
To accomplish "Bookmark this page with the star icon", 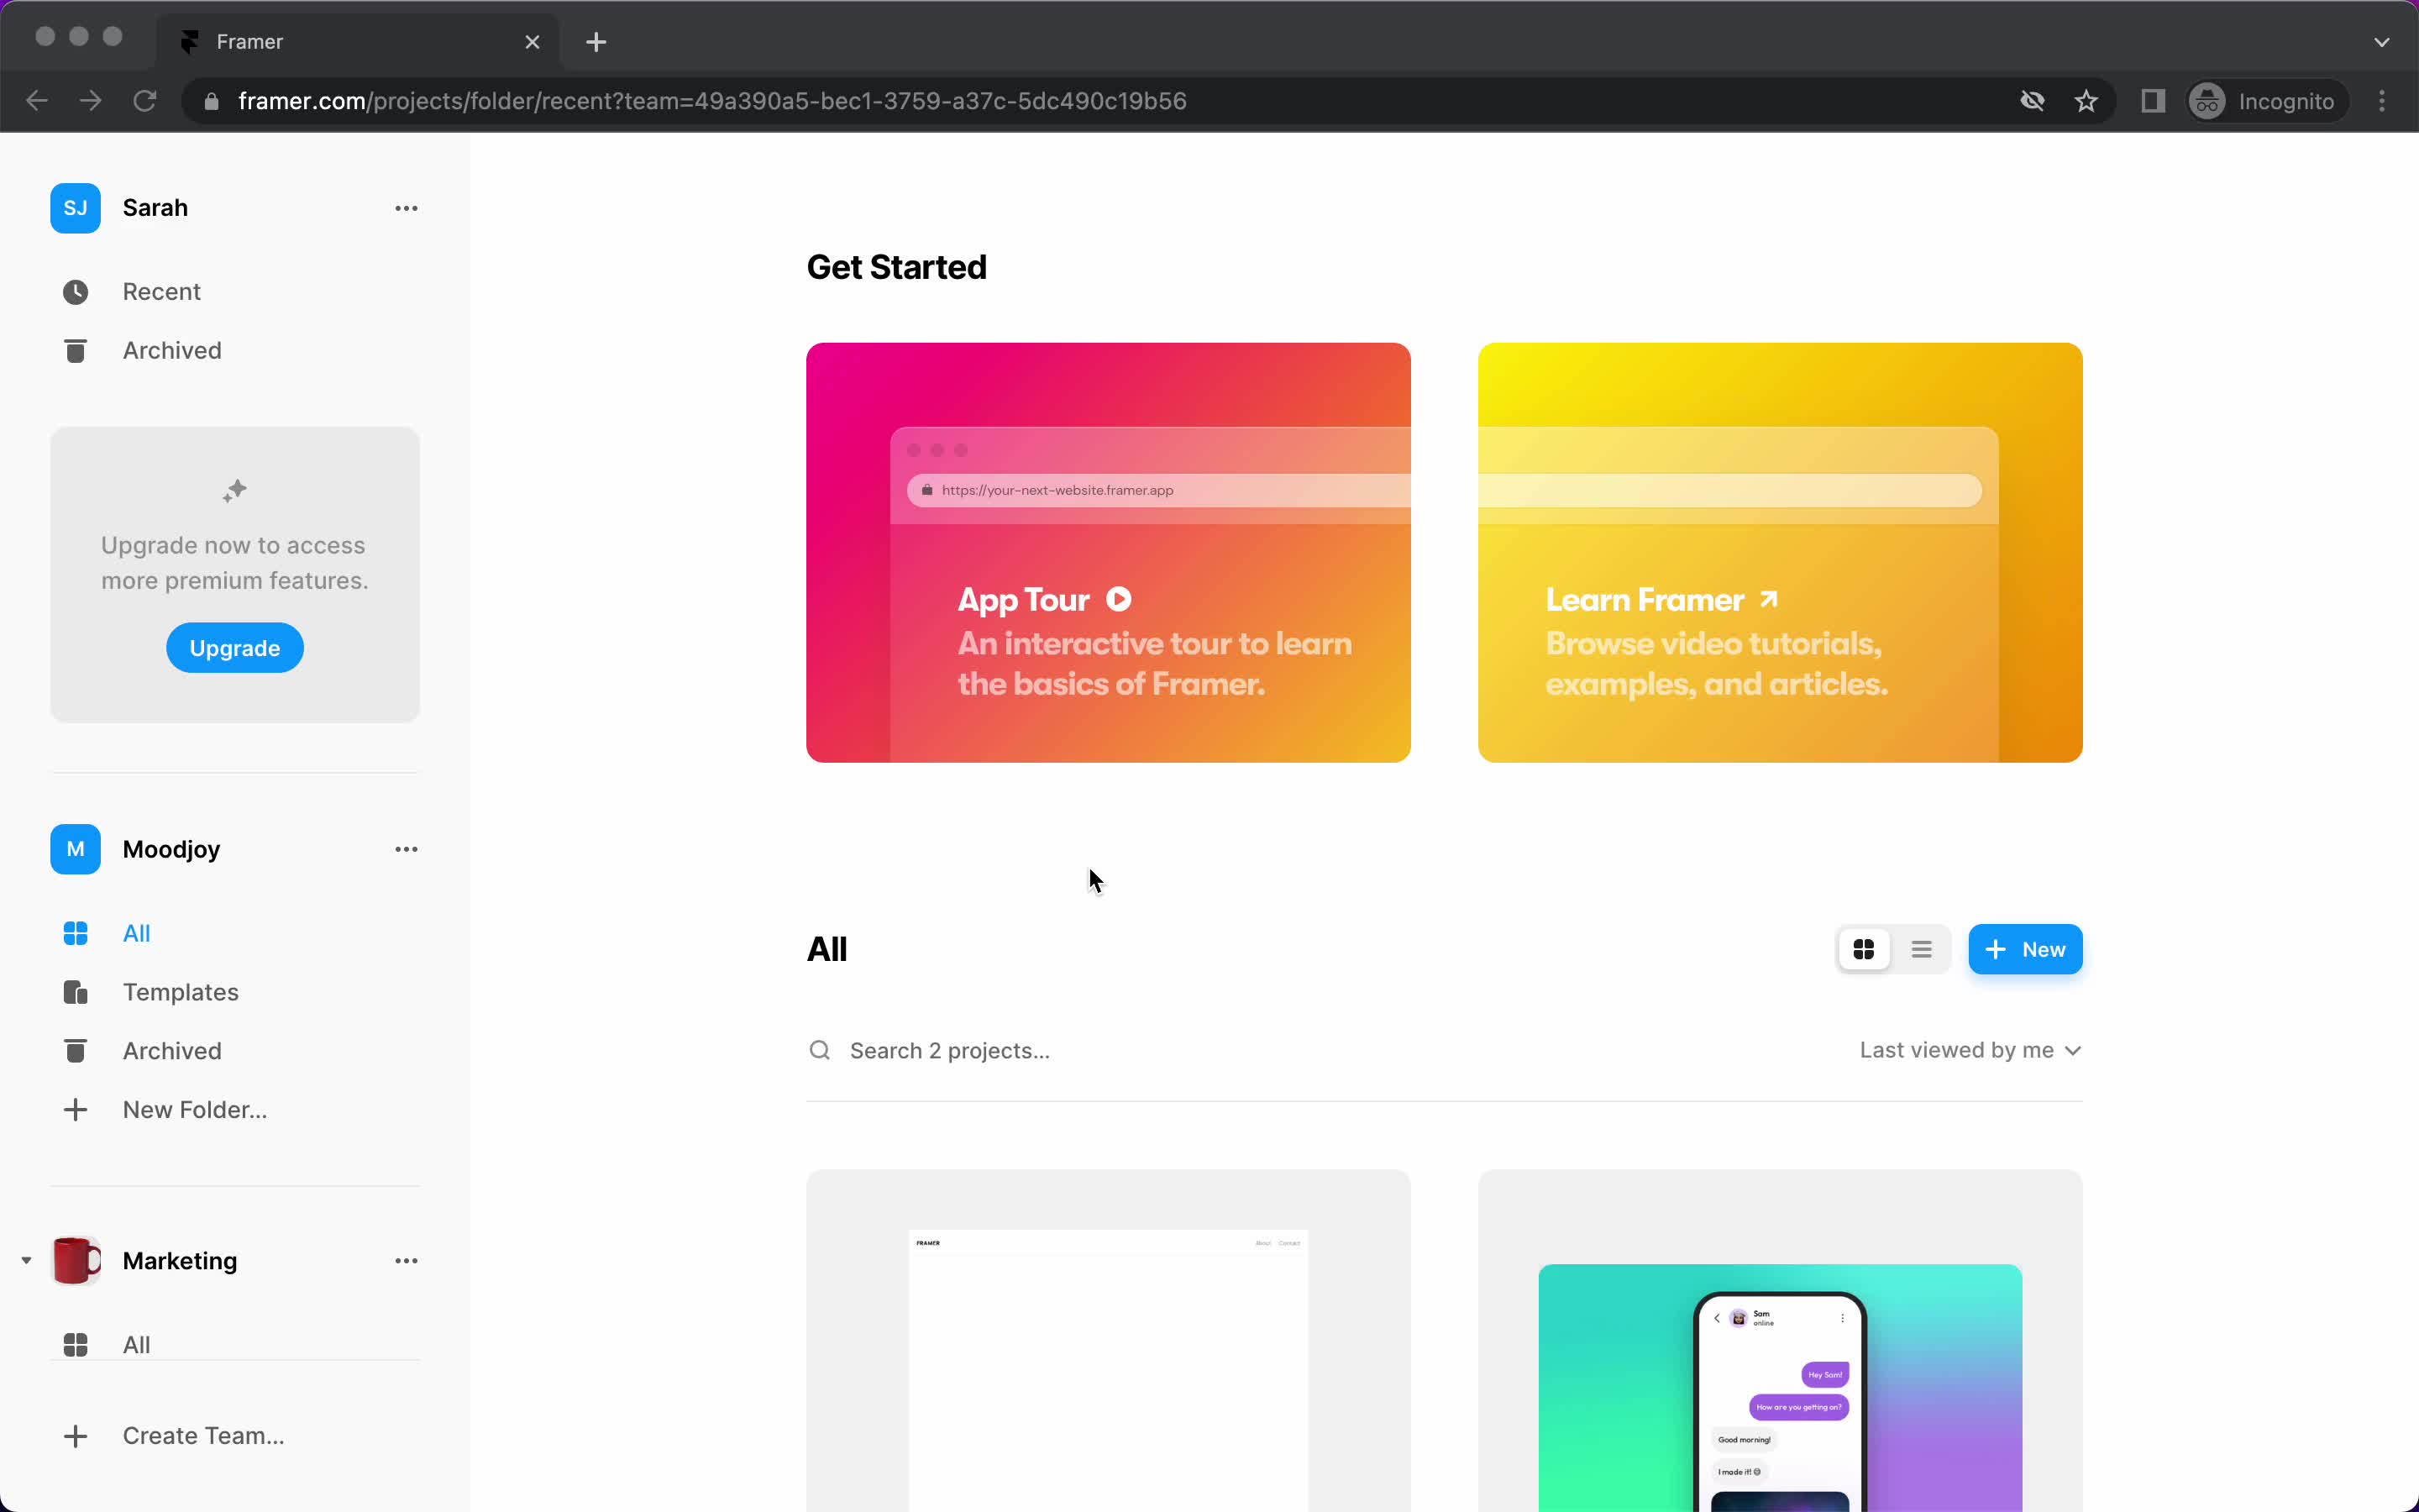I will [2086, 101].
